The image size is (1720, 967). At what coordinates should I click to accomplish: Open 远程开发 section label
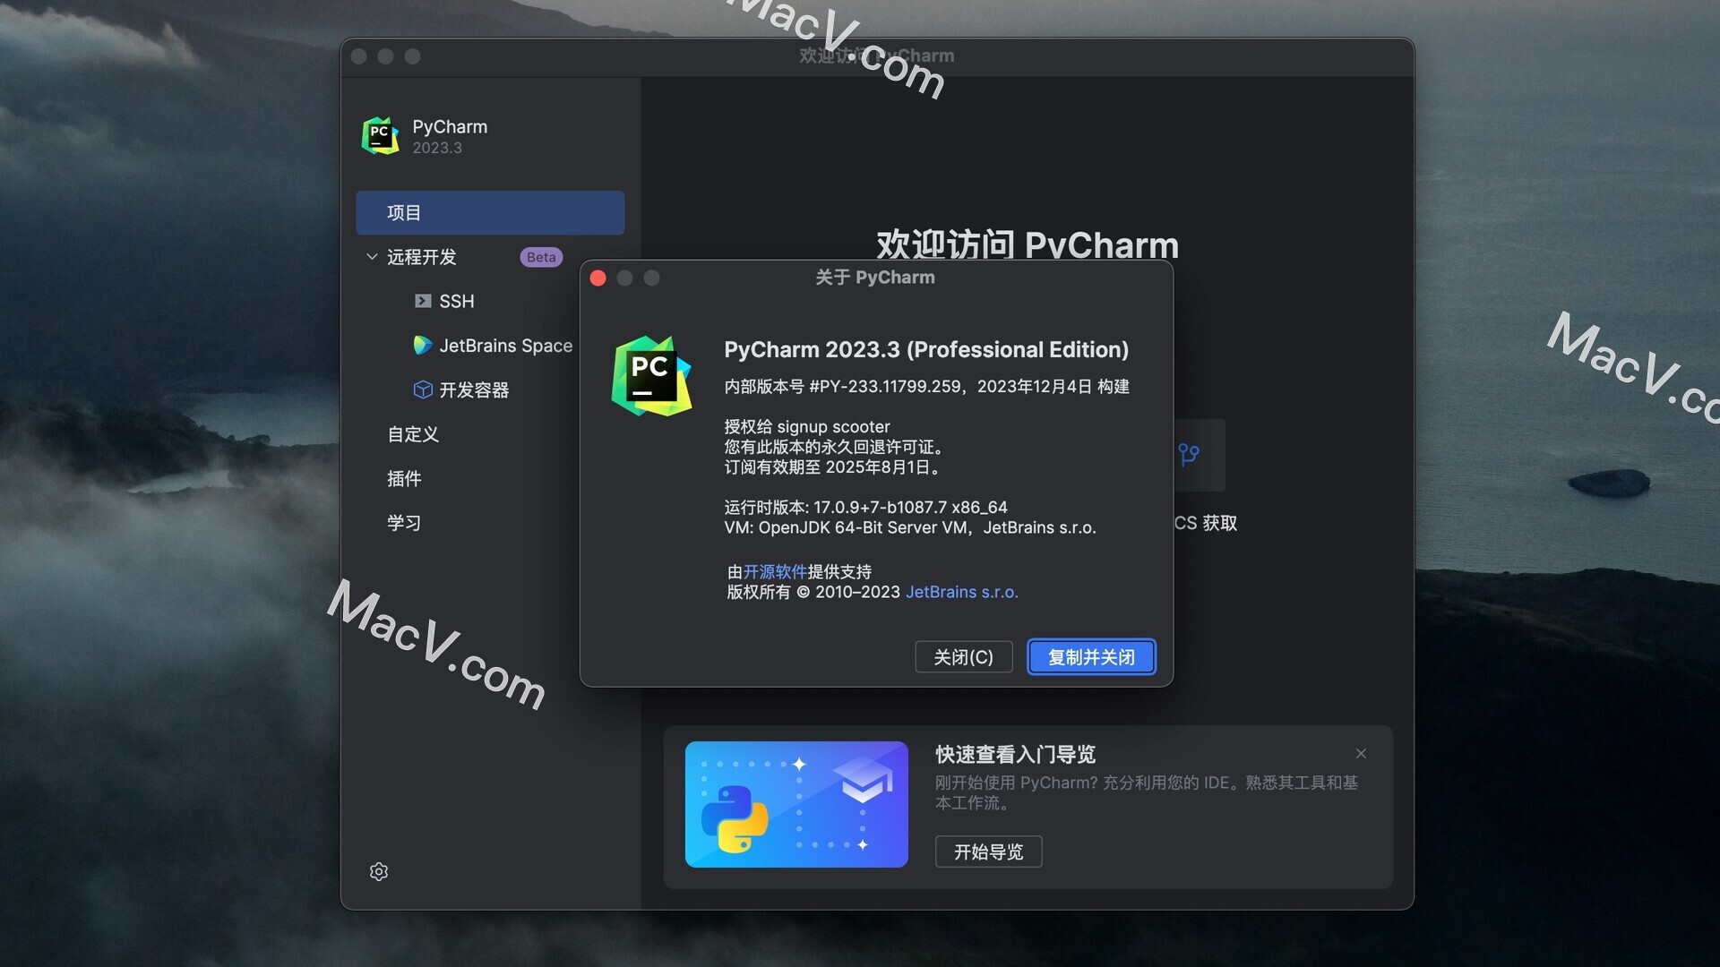click(421, 257)
